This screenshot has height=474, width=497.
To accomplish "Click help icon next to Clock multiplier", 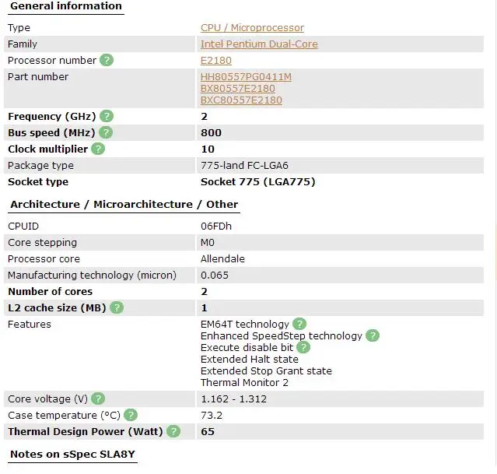I will point(98,149).
